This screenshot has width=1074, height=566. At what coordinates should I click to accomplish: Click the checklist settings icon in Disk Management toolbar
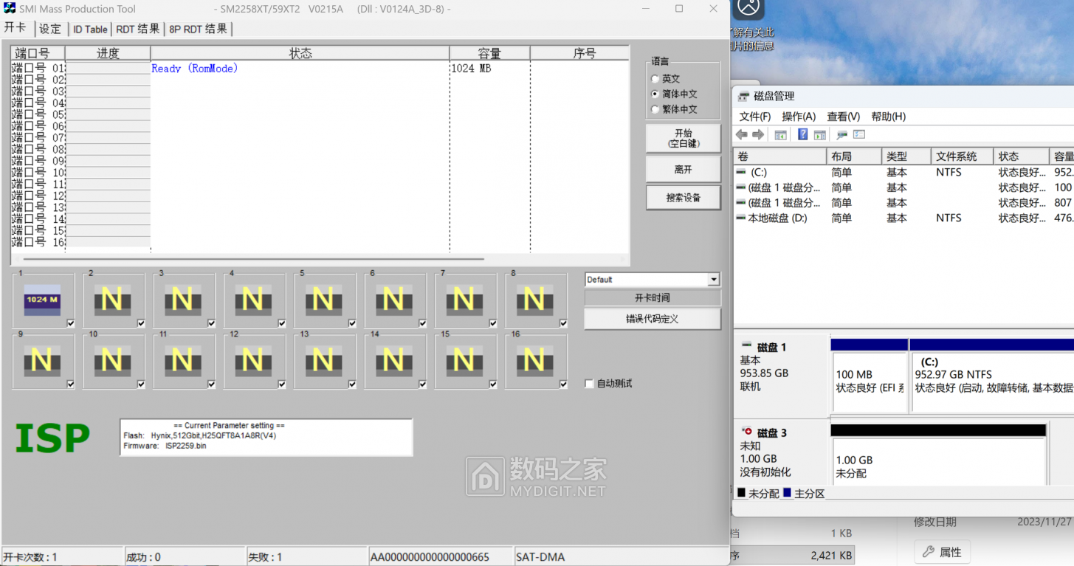click(858, 135)
